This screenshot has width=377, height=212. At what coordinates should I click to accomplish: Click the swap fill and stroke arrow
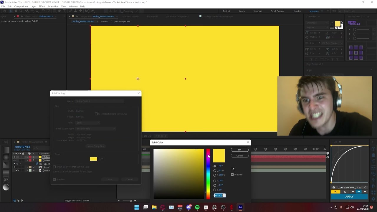tap(342, 22)
